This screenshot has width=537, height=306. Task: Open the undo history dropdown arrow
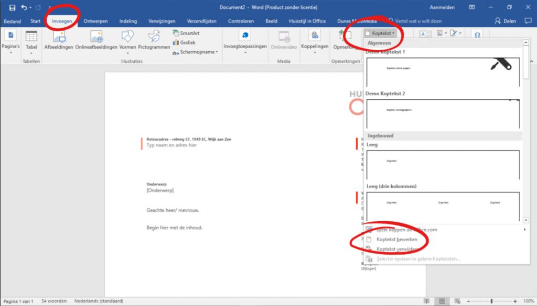[30, 7]
